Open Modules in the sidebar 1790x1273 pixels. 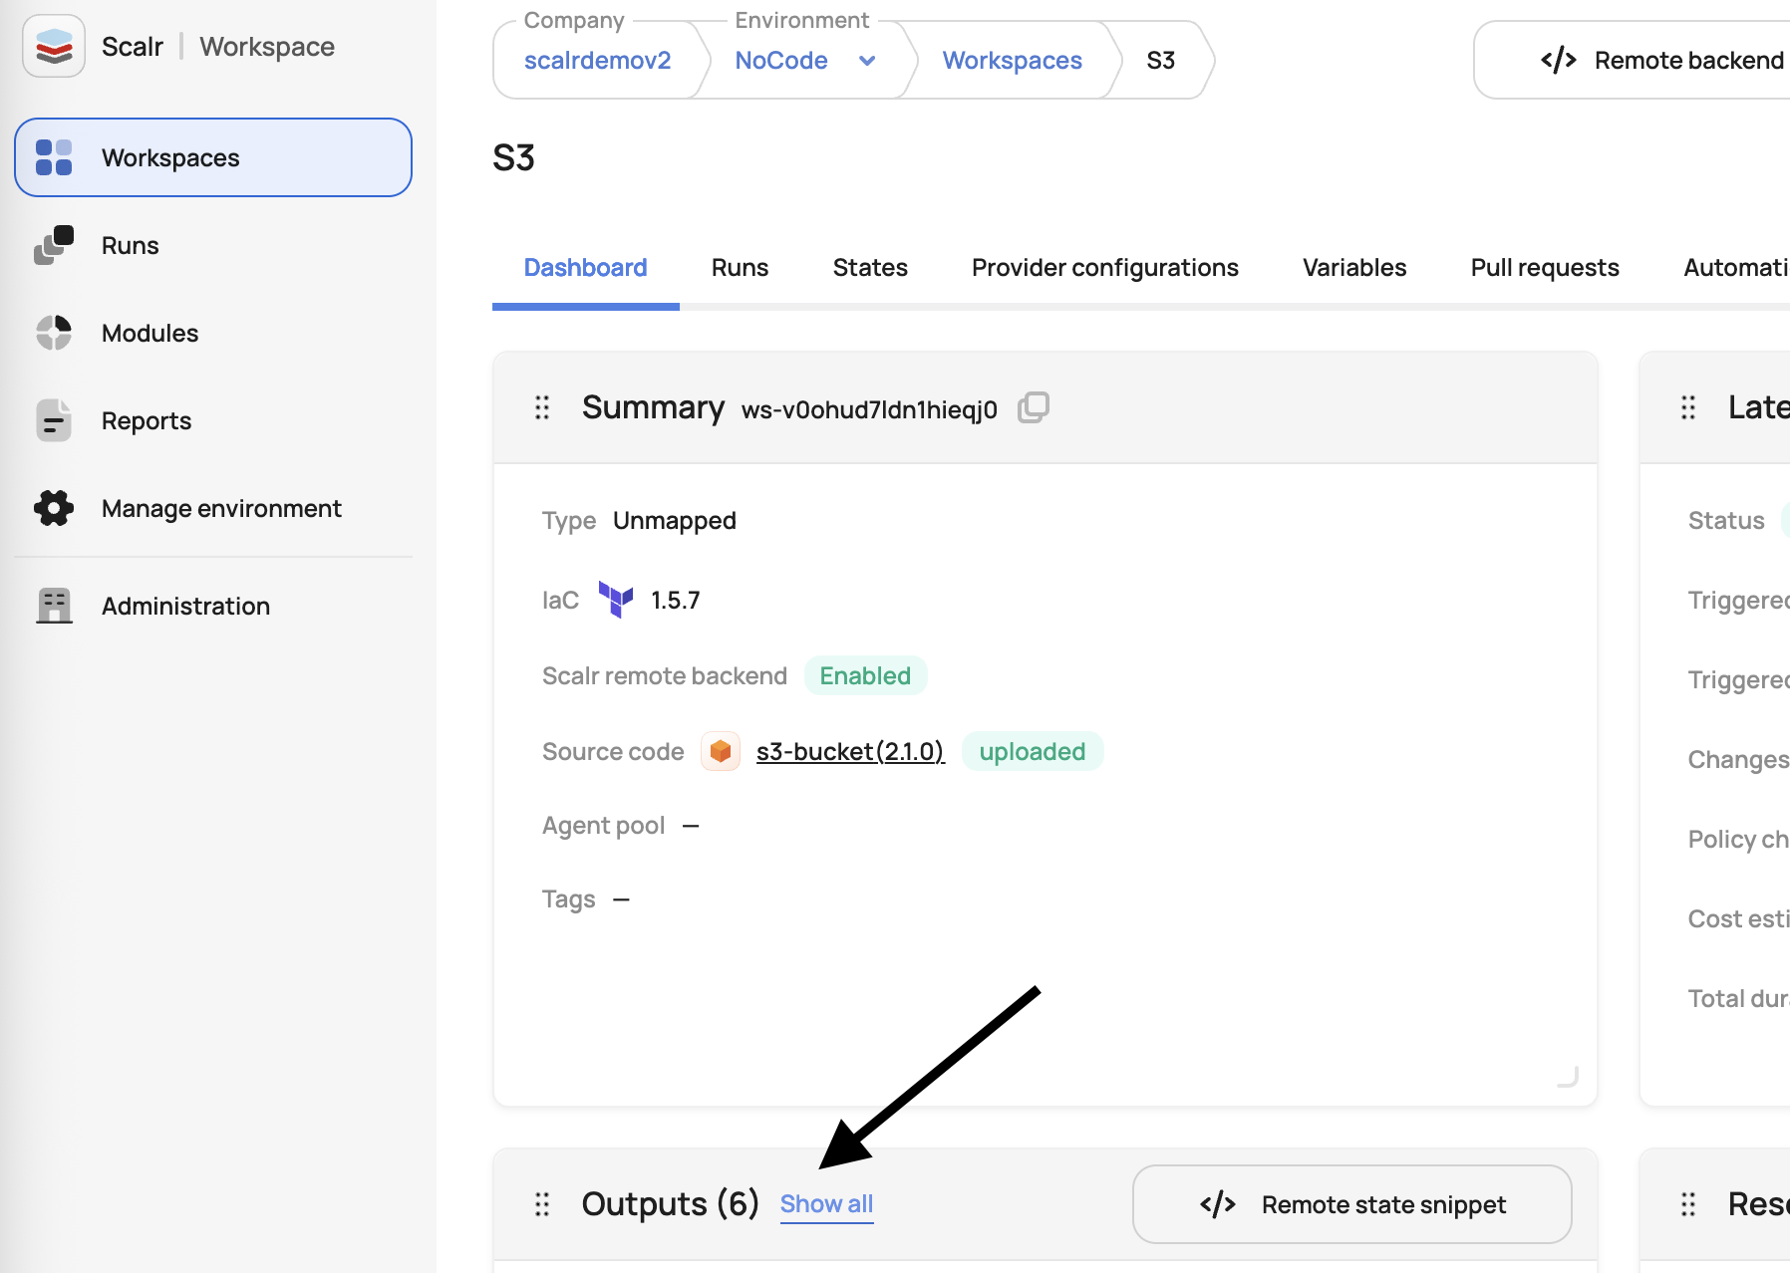coord(213,333)
